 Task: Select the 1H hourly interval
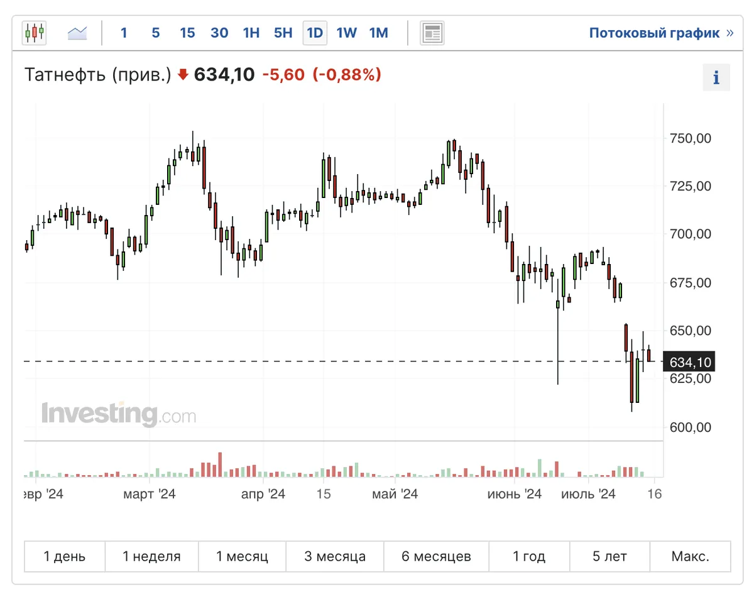[x=251, y=33]
